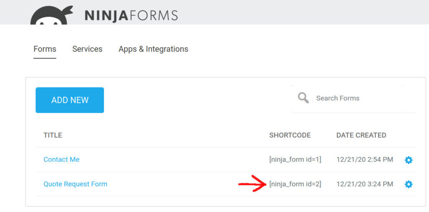Click the 12/21/20 2:54 PM date
429x212 pixels.
pos(365,160)
